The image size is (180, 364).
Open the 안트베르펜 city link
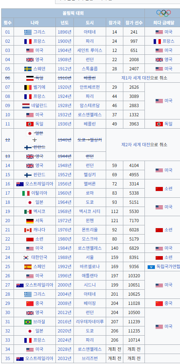click(90, 87)
